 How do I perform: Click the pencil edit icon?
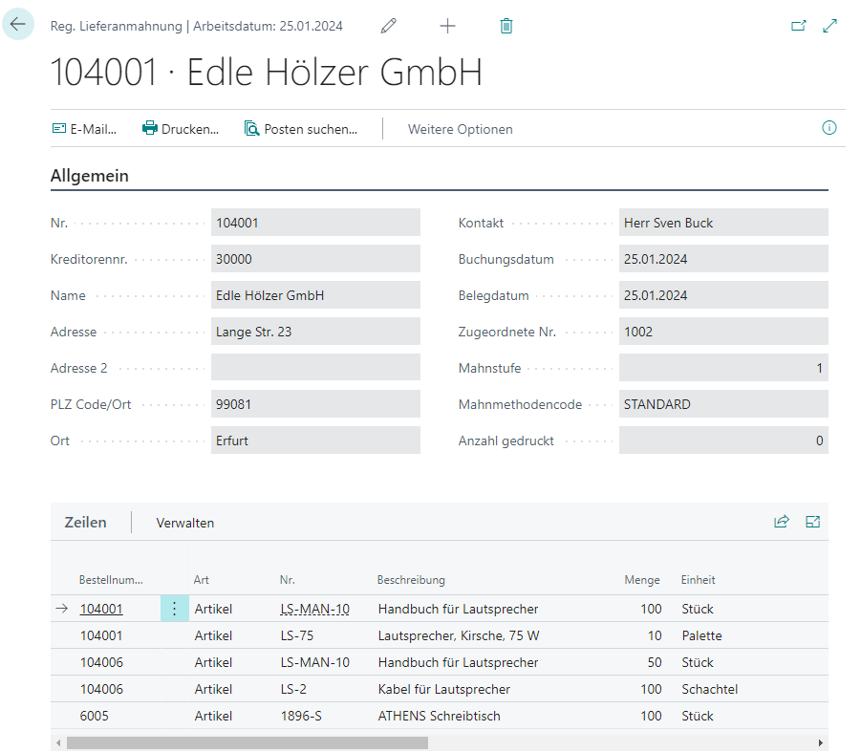[388, 26]
